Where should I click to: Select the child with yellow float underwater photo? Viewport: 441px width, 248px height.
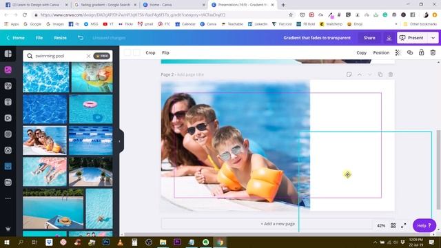pyautogui.click(x=92, y=77)
